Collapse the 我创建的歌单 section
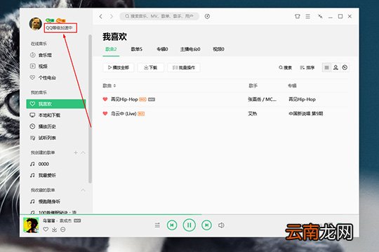The height and width of the screenshot is (252, 379). [x=83, y=153]
